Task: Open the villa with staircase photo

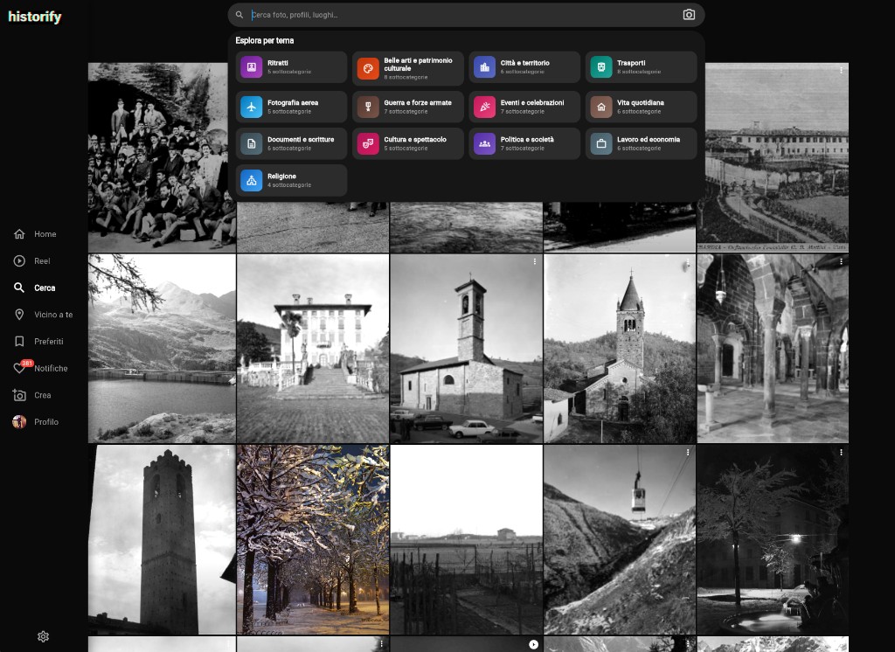Action: 313,348
